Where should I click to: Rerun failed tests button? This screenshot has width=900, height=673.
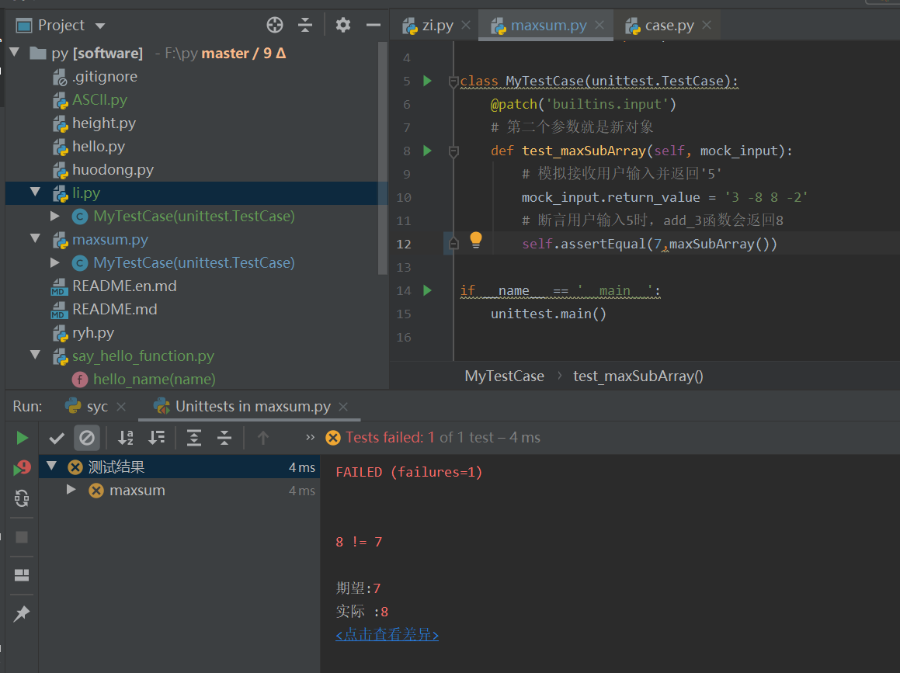coord(22,467)
